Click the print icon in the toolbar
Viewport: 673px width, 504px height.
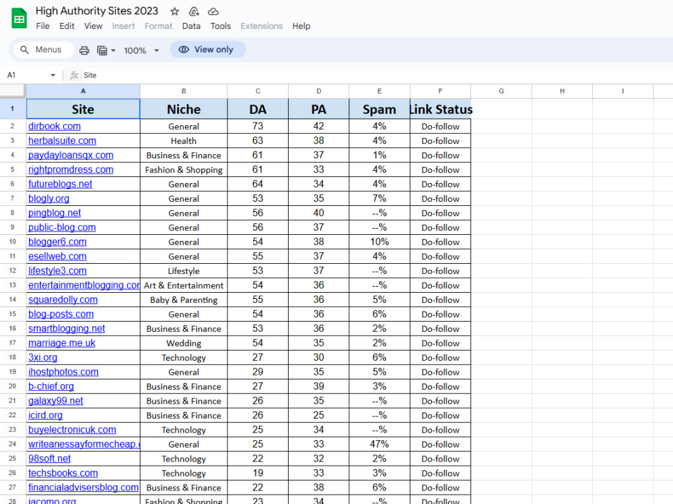pyautogui.click(x=84, y=50)
